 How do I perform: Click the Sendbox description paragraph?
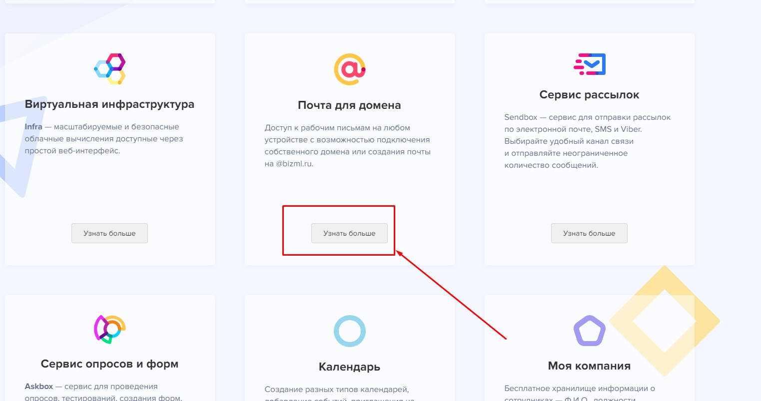pyautogui.click(x=587, y=141)
